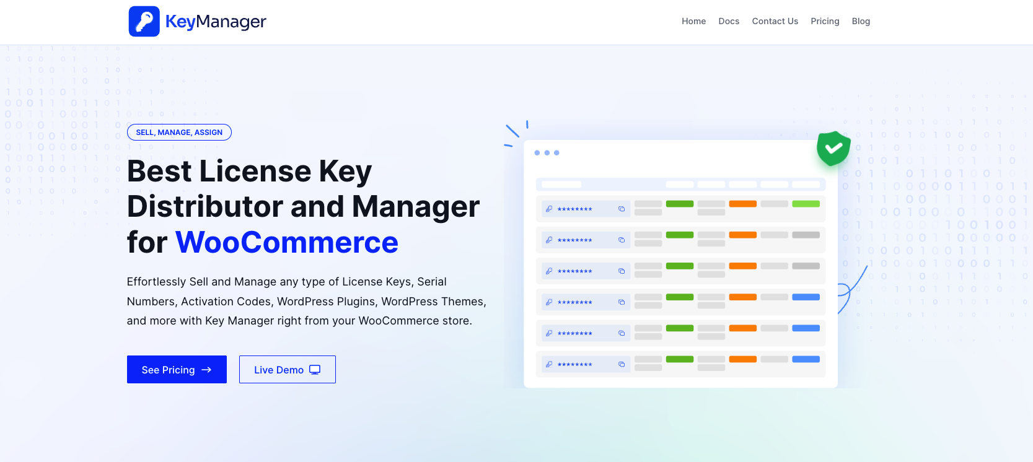Screen dimensions: 1033x462
Task: Open the Docs menu item
Action: (x=729, y=21)
